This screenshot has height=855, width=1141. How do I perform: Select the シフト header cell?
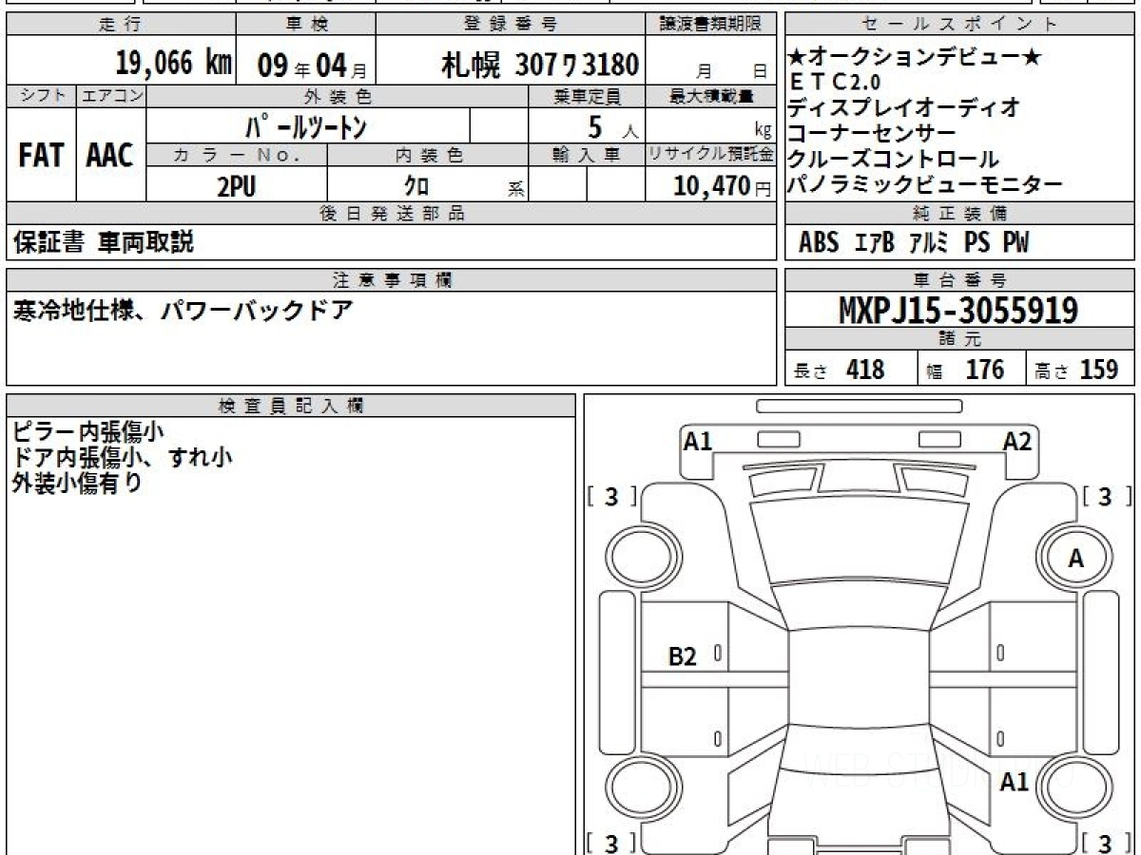pyautogui.click(x=41, y=96)
